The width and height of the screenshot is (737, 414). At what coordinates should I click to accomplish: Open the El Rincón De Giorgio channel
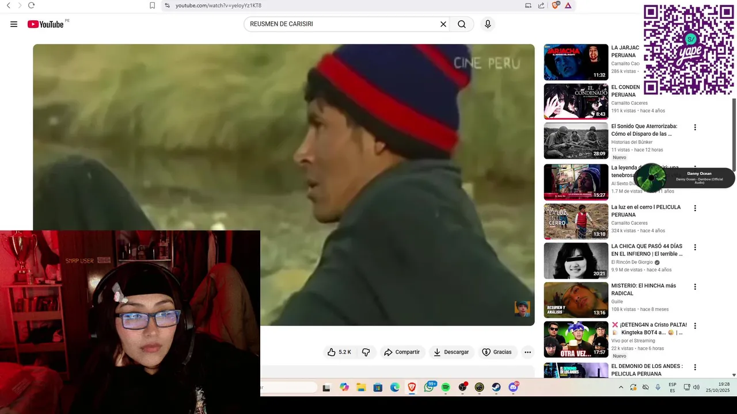(632, 262)
